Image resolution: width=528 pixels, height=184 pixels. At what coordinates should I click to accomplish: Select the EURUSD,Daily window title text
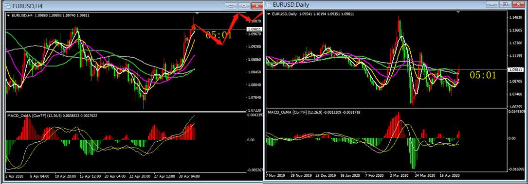point(291,5)
